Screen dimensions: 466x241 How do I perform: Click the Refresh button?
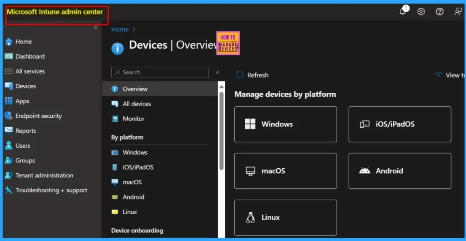[x=252, y=75]
